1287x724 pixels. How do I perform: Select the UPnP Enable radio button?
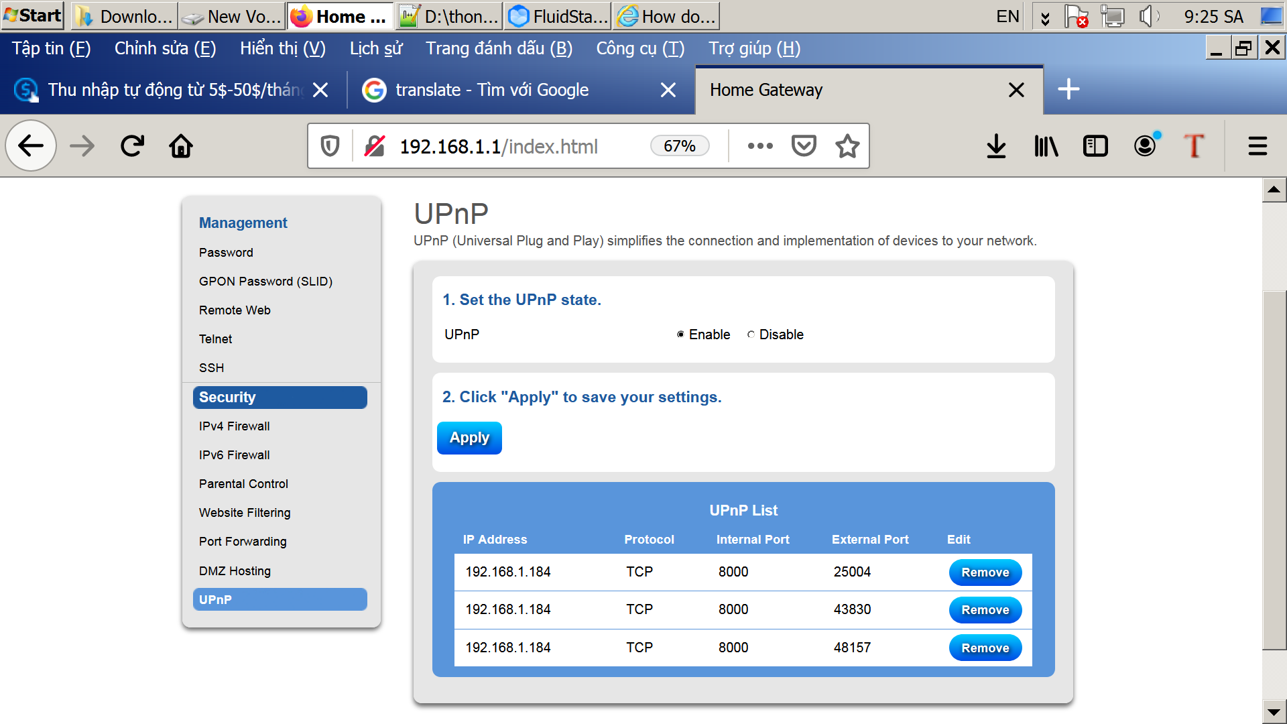tap(680, 335)
